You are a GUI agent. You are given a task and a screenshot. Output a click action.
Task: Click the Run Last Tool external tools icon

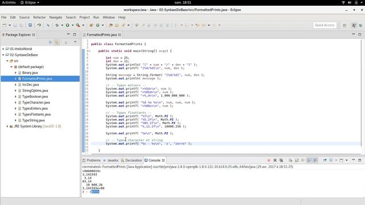click(x=78, y=25)
